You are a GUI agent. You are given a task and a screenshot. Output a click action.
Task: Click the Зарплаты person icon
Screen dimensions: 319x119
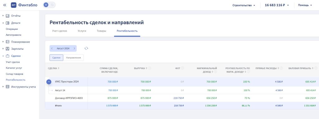tap(7, 49)
